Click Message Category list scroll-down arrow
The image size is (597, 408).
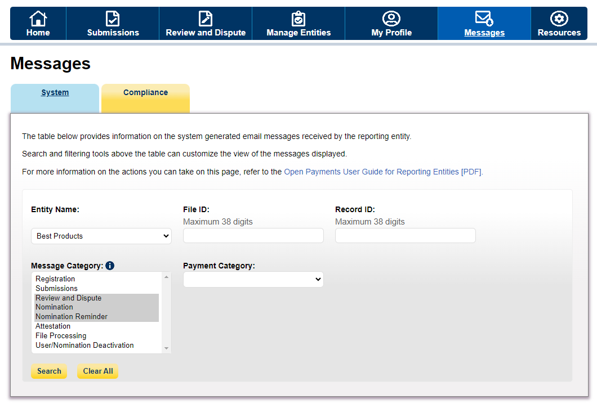166,348
